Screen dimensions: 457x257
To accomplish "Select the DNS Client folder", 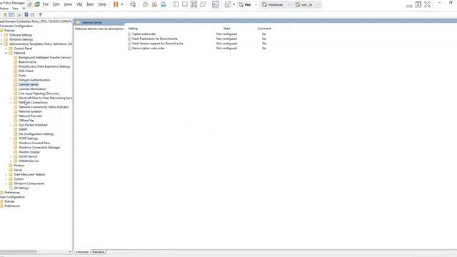I will click(26, 71).
